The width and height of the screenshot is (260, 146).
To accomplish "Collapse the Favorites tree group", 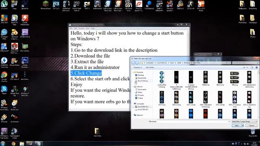I will pyautogui.click(x=133, y=72).
